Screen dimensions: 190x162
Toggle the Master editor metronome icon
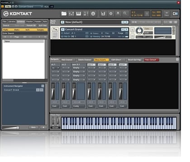coord(86,13)
